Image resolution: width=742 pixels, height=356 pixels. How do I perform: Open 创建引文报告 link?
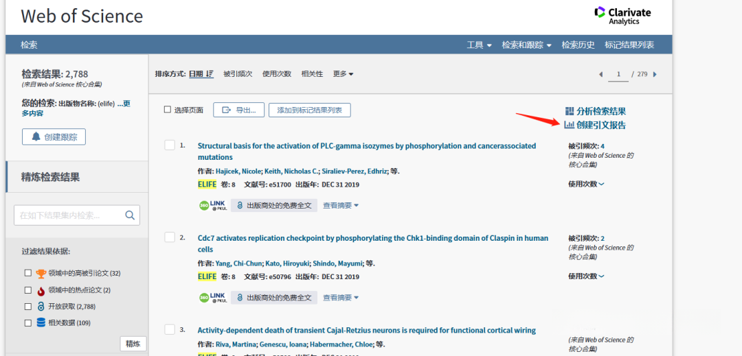(x=601, y=125)
